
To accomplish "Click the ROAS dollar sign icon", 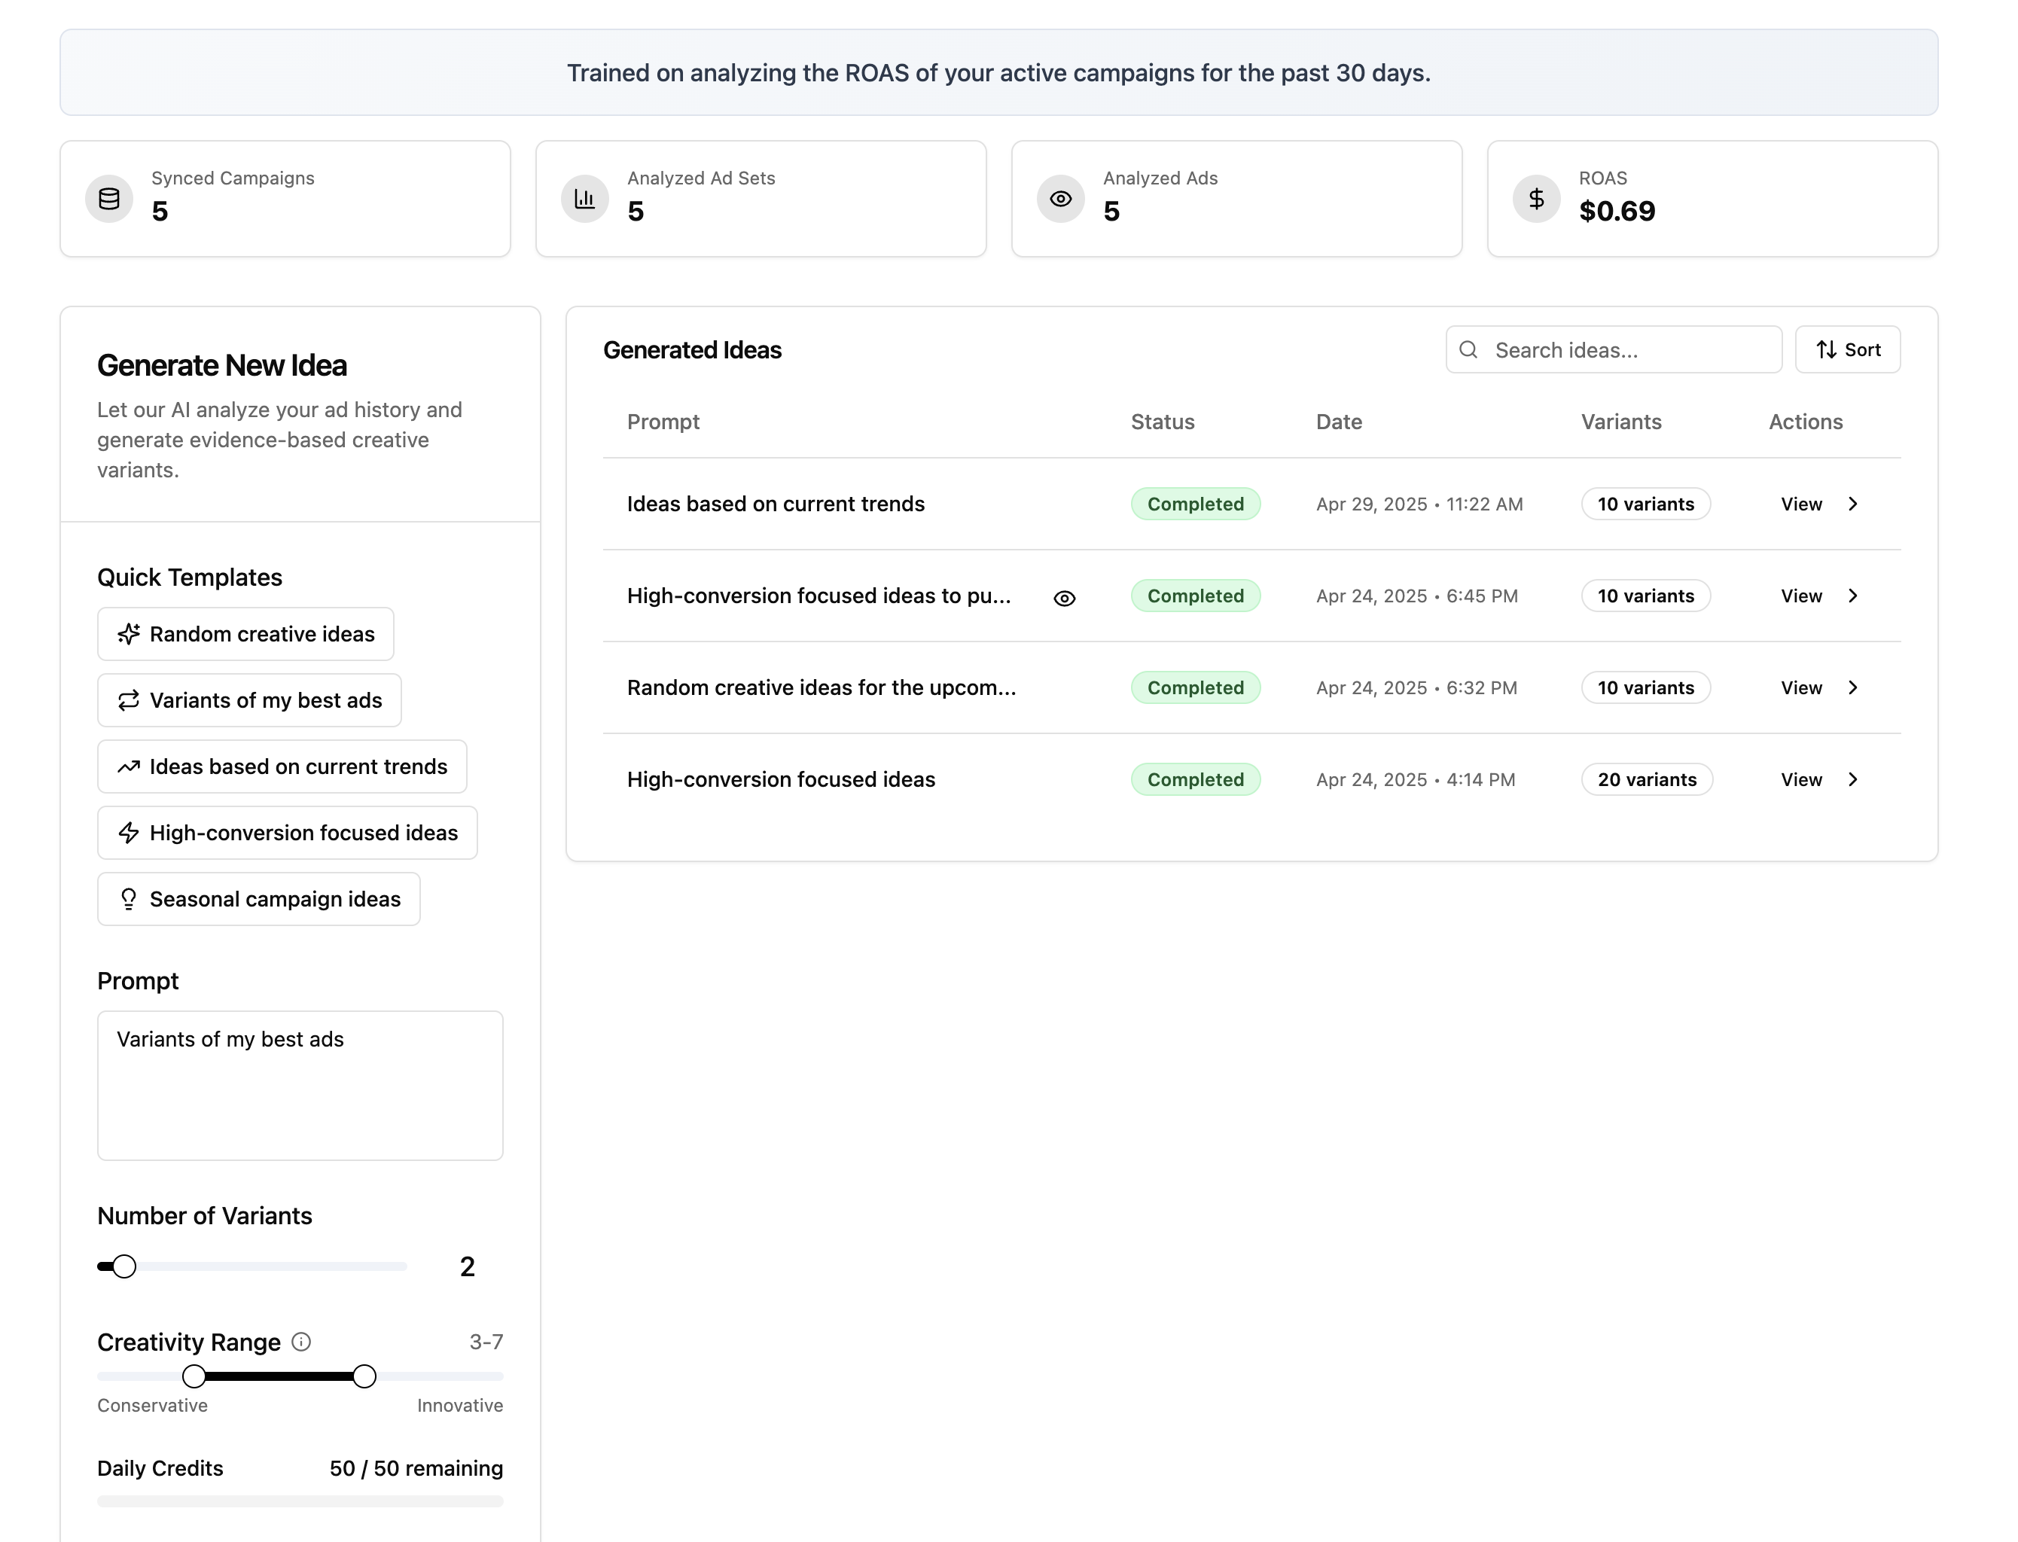I will (x=1536, y=200).
